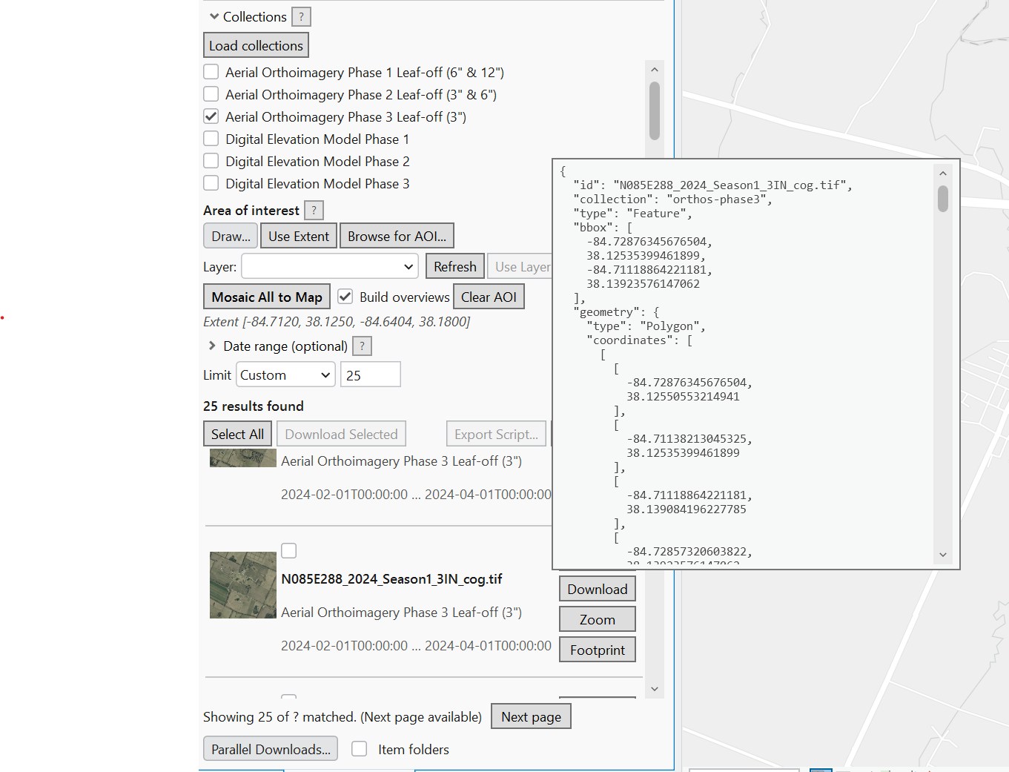Image resolution: width=1009 pixels, height=772 pixels.
Task: Collapse the Collections section chevron
Action: tap(214, 16)
